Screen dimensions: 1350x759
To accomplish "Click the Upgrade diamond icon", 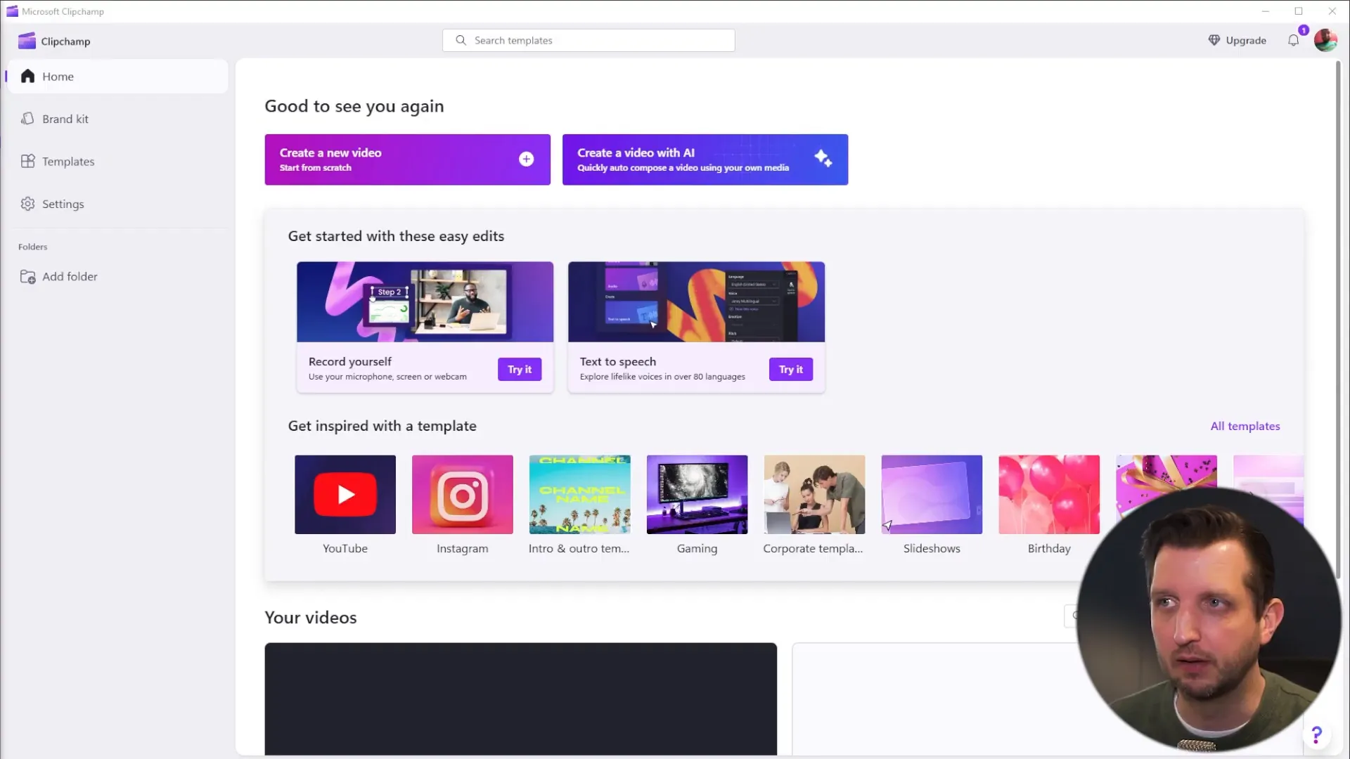I will 1214,40.
